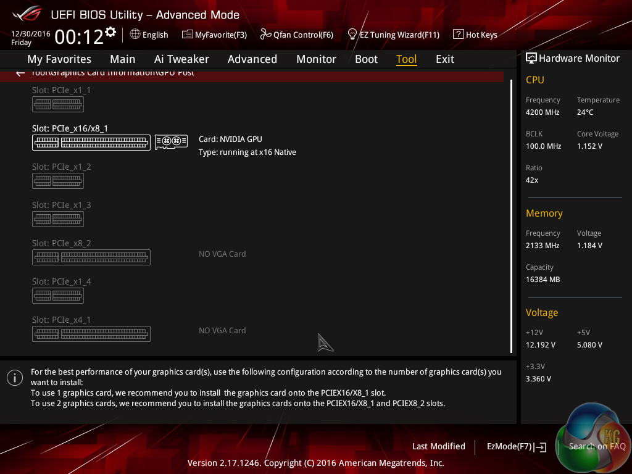
Task: Switch to the Main tab
Action: 123,59
